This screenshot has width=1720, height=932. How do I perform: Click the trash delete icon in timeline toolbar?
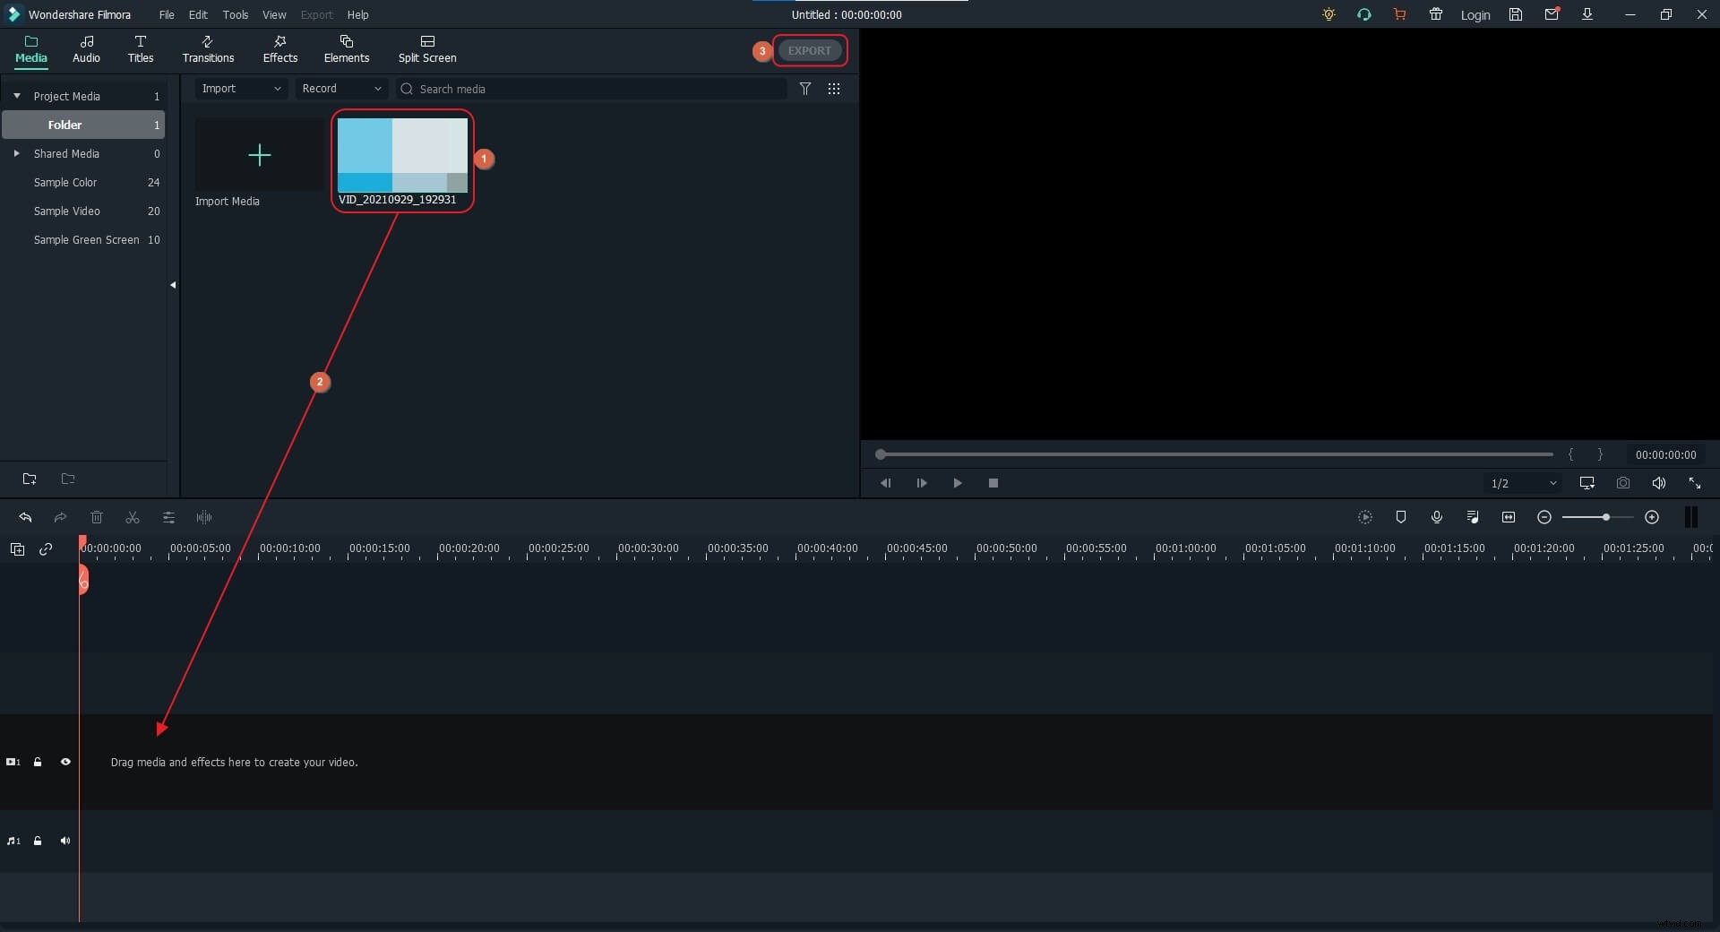[97, 518]
